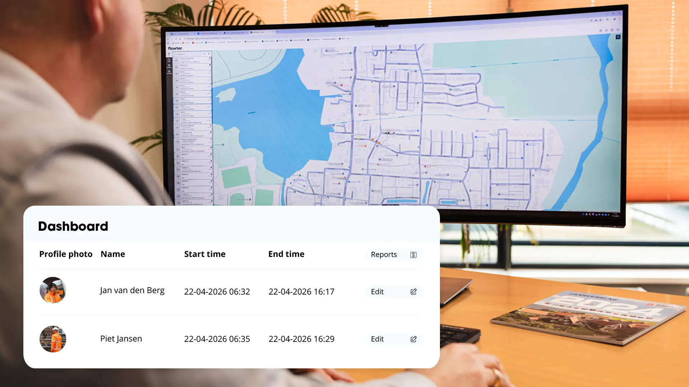Open the reports icon beside Reports label
Screen dimensions: 689x387
click(413, 255)
